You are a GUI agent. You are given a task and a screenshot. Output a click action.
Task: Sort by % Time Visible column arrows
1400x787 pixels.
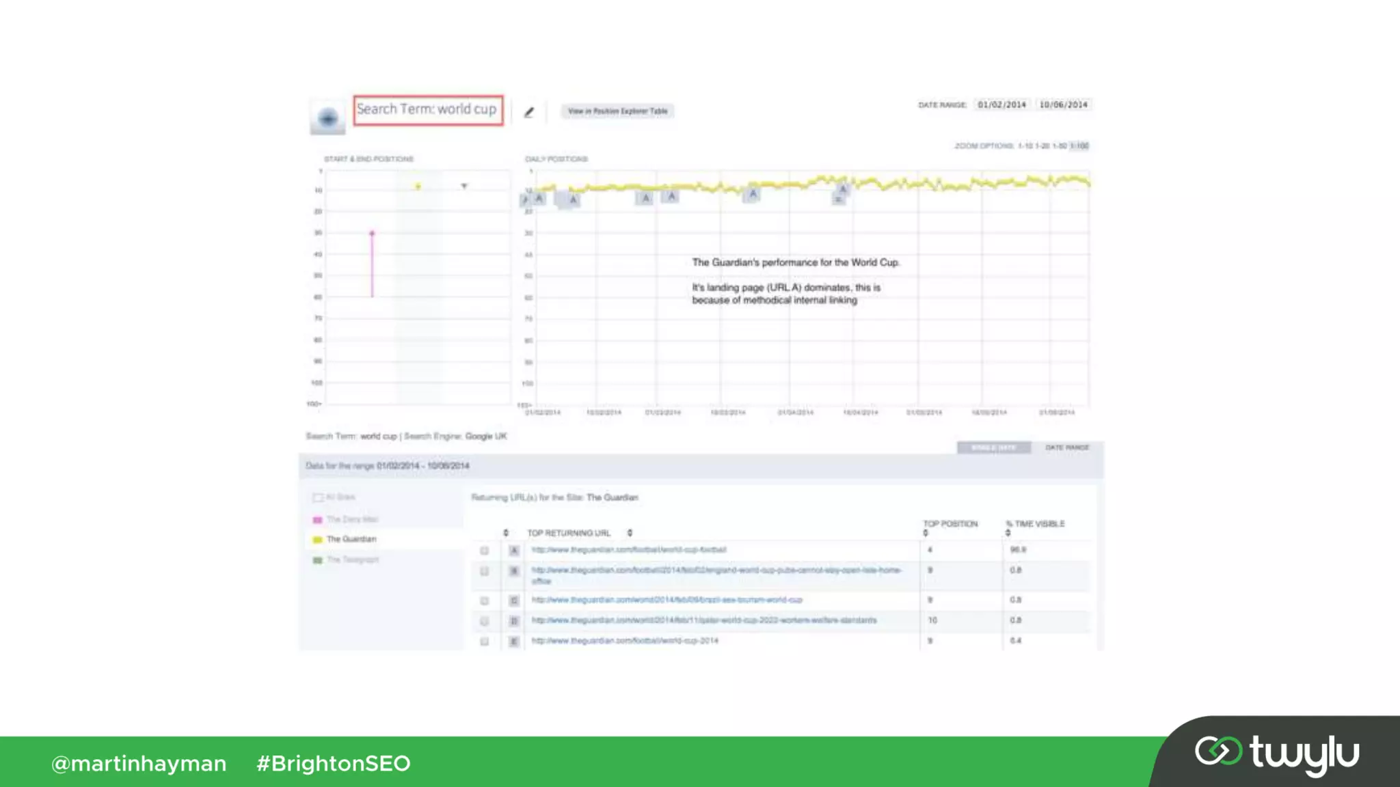point(1008,533)
